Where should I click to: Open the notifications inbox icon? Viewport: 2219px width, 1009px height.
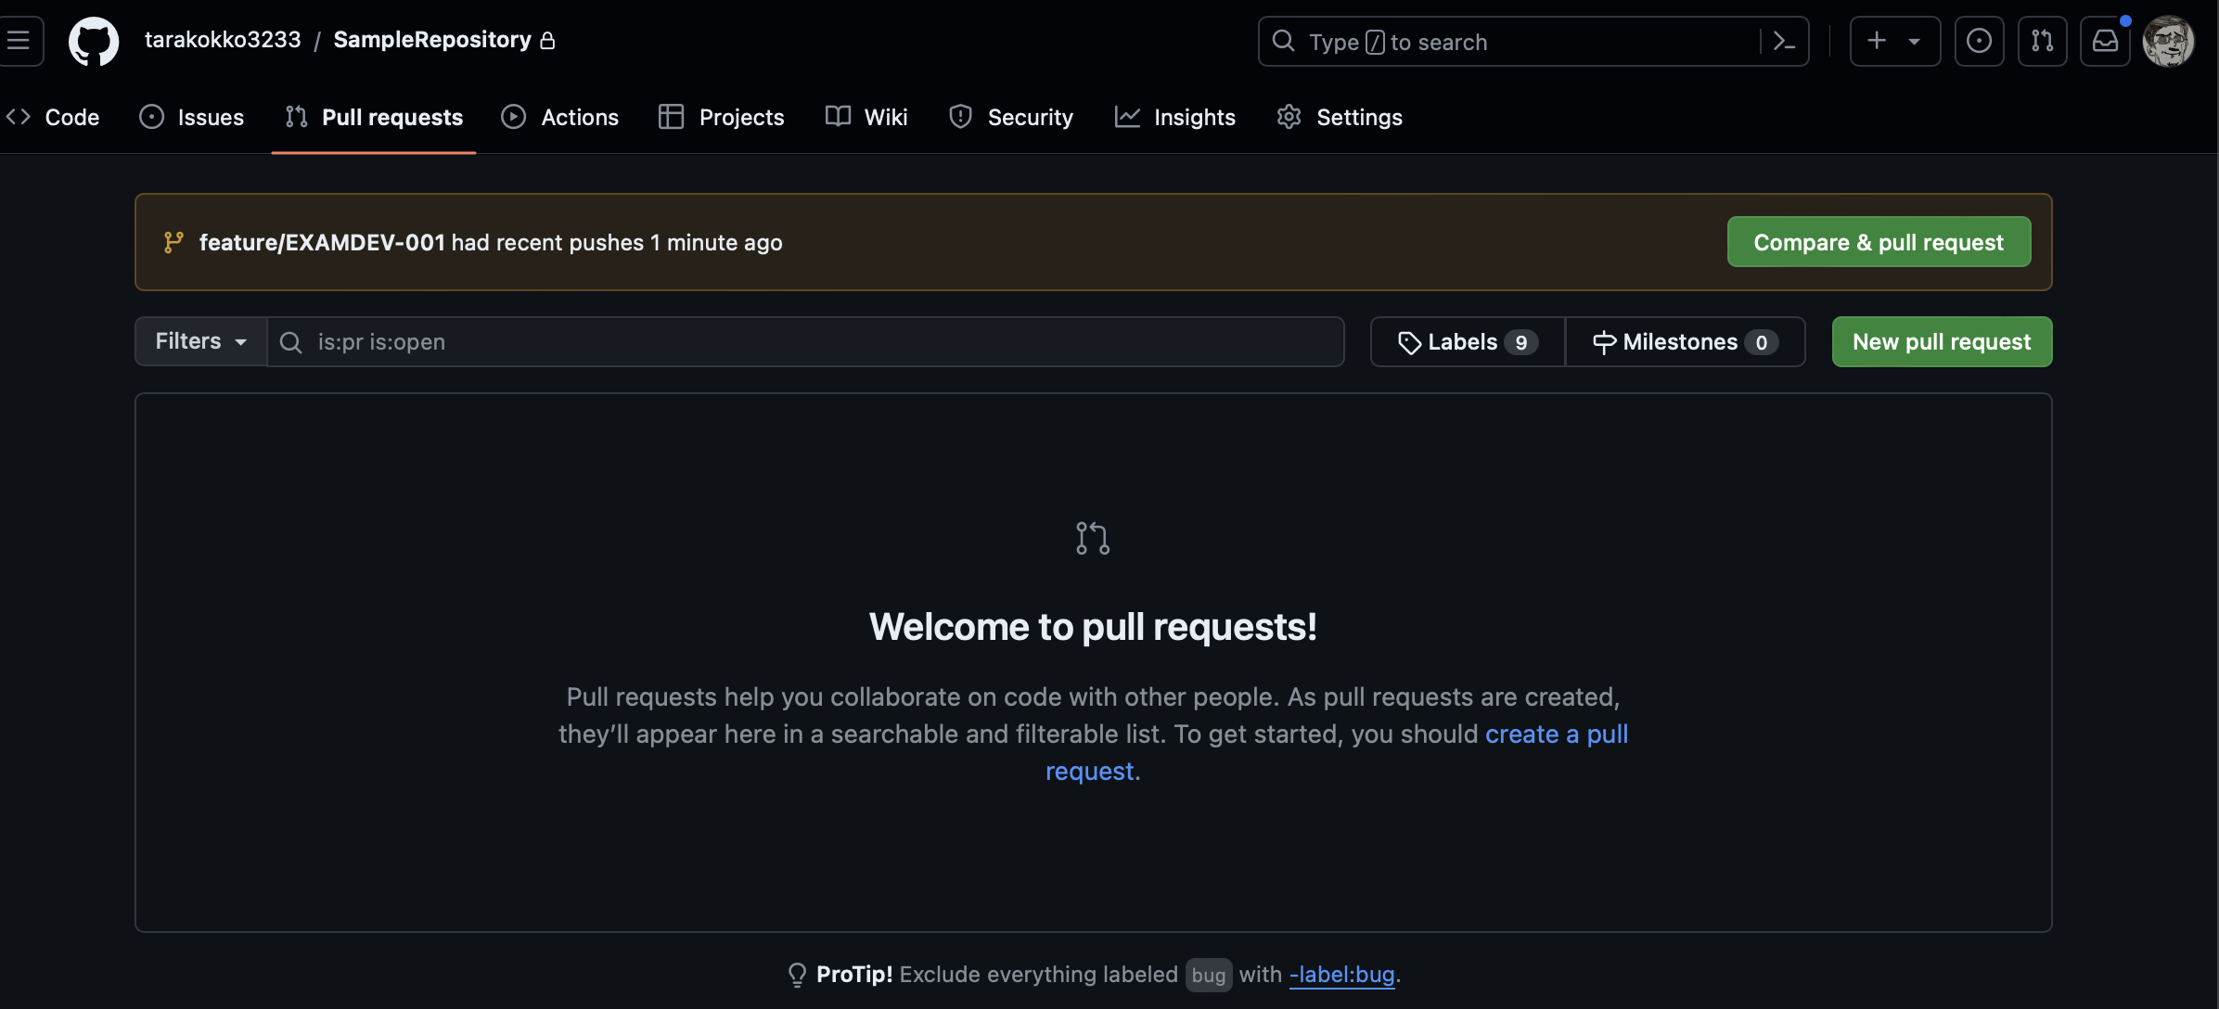[x=2105, y=41]
